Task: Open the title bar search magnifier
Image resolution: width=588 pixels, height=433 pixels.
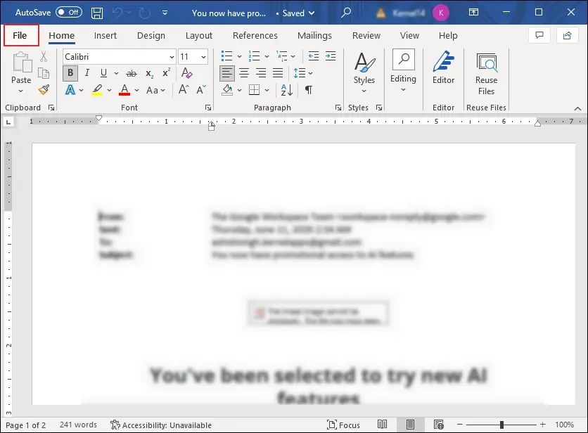Action: [x=346, y=13]
